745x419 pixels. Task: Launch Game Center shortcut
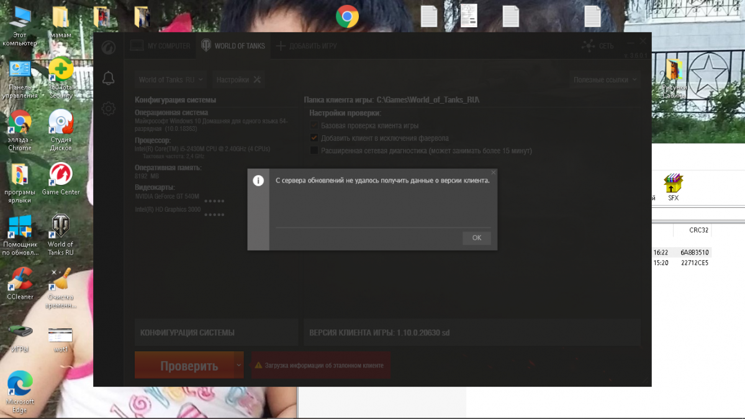coord(61,179)
